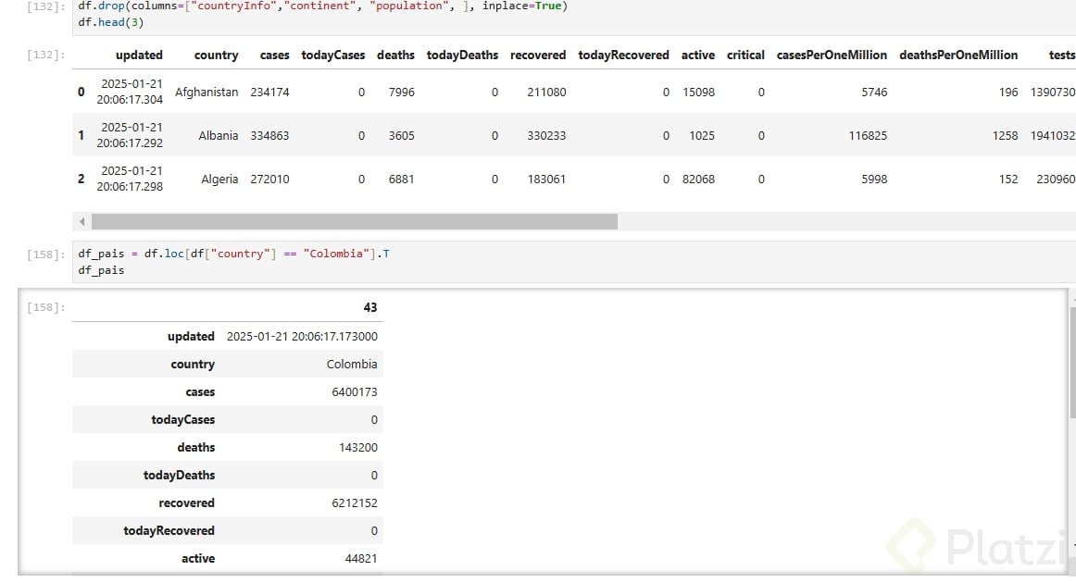Select the 'deaths' column header
Screen dimensions: 1076x583
coord(395,55)
